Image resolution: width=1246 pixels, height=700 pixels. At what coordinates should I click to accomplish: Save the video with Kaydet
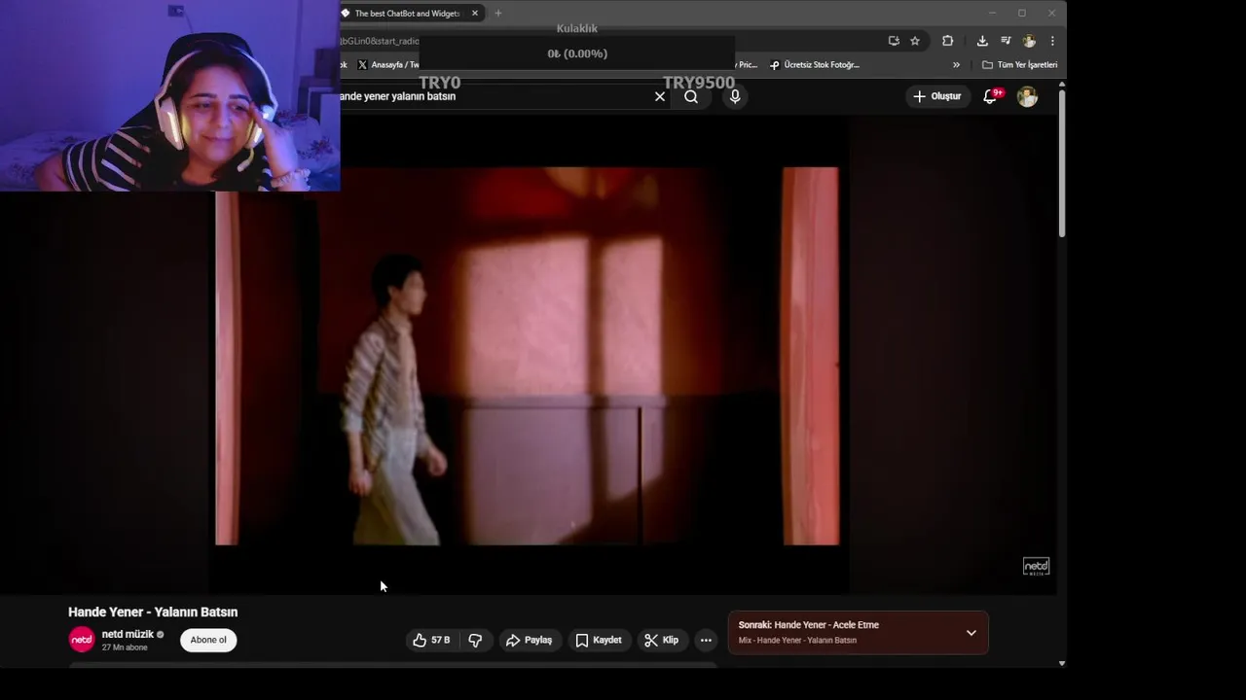pos(599,640)
